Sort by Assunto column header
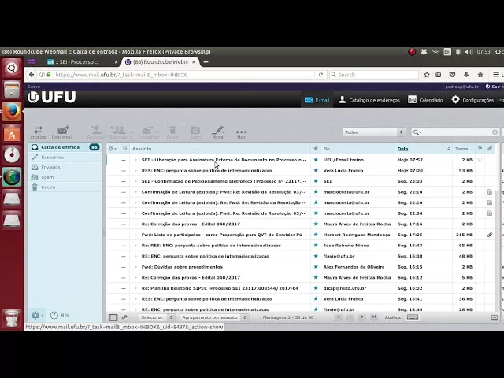This screenshot has width=504, height=378. click(142, 149)
